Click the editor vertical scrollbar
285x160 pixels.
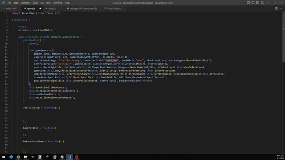[284, 36]
